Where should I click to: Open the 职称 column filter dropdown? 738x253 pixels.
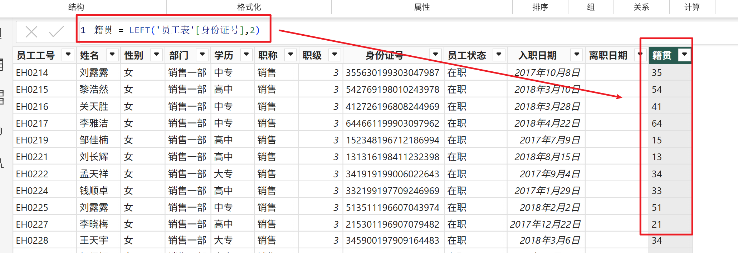coord(290,55)
